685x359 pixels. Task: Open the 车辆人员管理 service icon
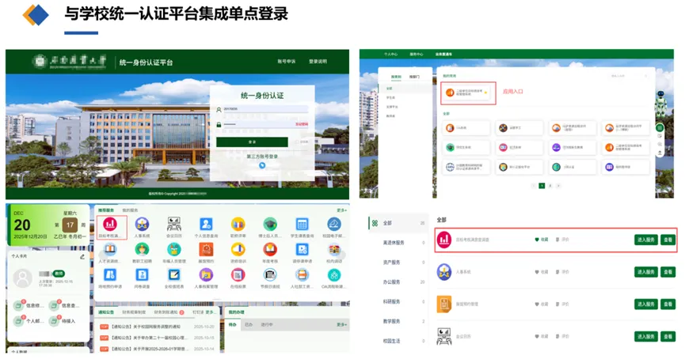[x=174, y=250]
